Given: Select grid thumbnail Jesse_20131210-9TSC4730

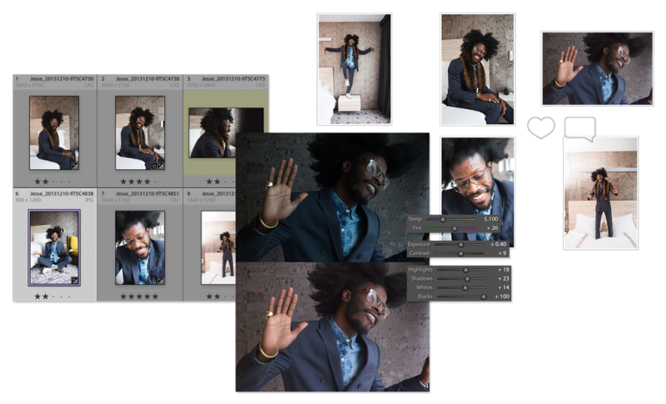Looking at the screenshot, I should coord(54,132).
